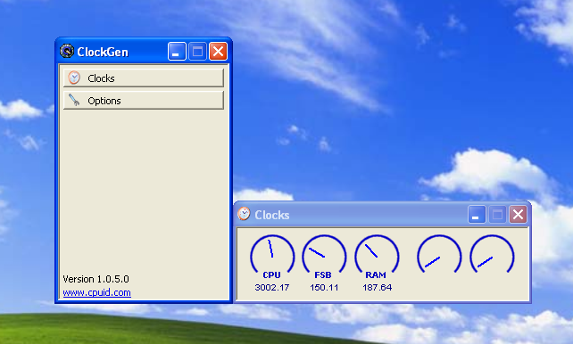This screenshot has width=573, height=344.
Task: Click the RAM label under the gauge
Action: click(376, 275)
